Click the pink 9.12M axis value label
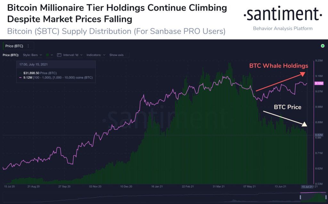This screenshot has width=328, height=204. coord(319,83)
